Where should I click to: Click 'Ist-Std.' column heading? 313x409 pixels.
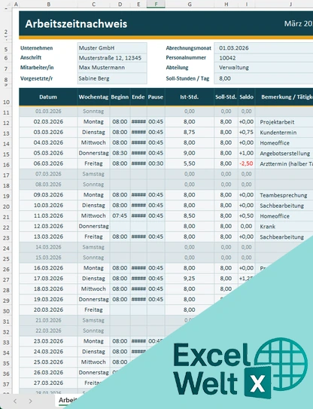(x=189, y=96)
